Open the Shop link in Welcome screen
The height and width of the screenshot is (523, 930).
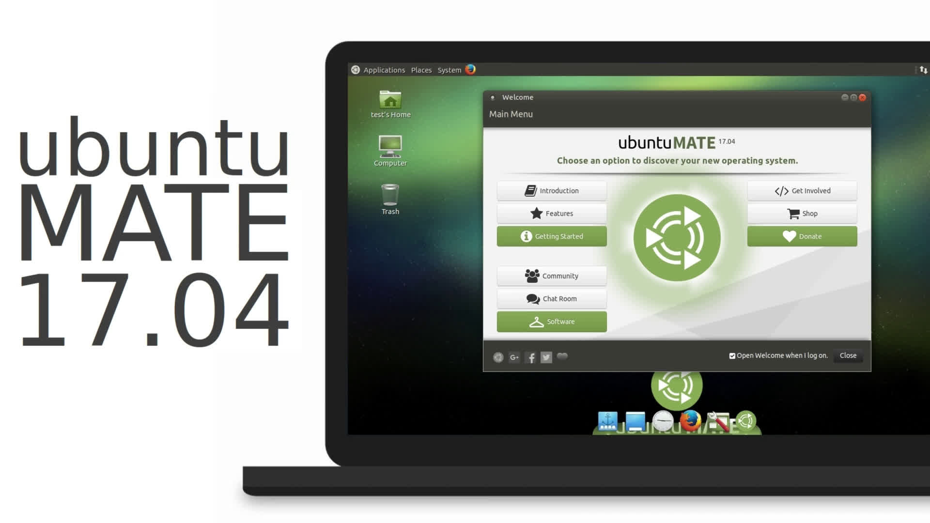pyautogui.click(x=803, y=213)
